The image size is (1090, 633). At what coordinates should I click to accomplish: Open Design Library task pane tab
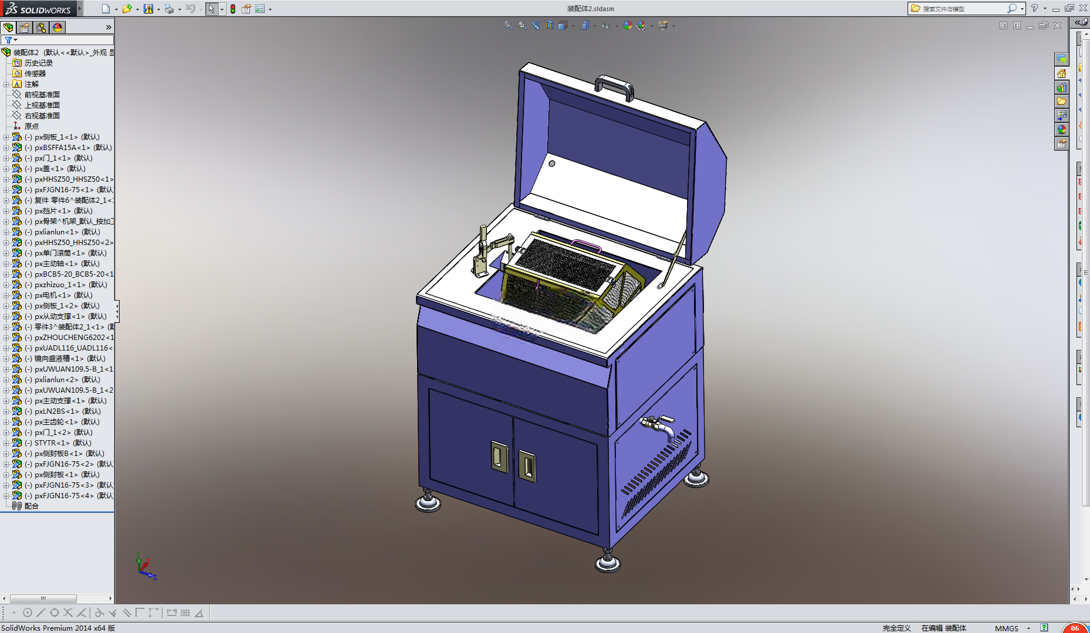click(1061, 87)
